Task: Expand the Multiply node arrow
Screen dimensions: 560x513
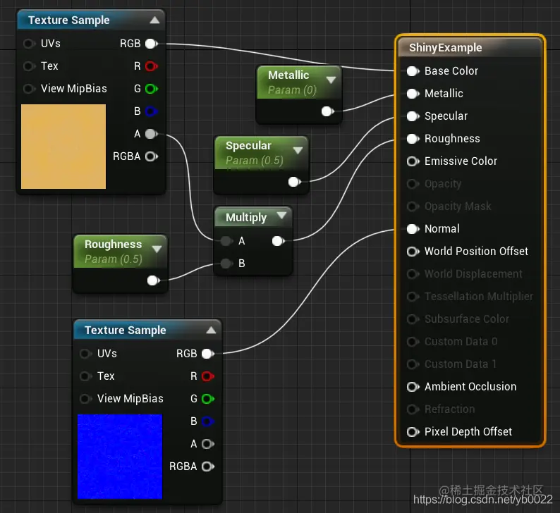Action: tap(281, 215)
